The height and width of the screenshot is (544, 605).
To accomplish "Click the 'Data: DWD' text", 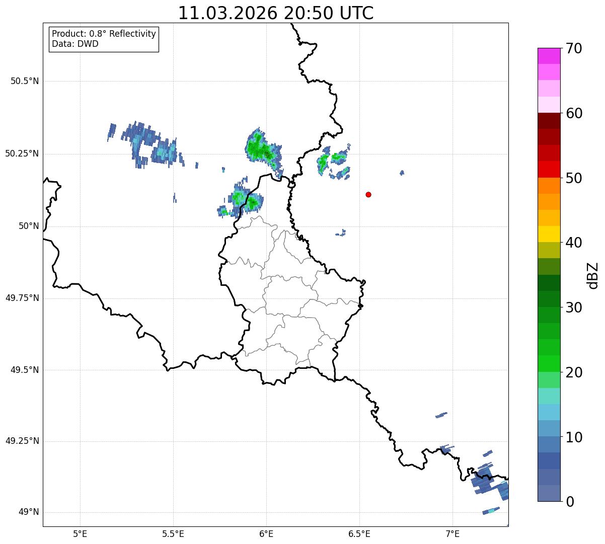I will pyautogui.click(x=75, y=44).
